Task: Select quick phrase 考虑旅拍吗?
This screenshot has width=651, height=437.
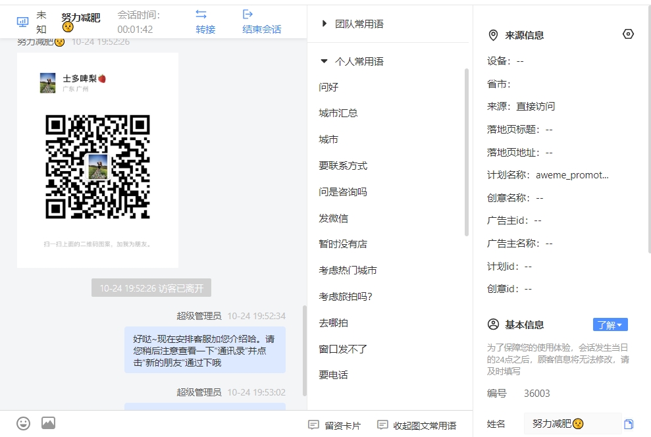Action: point(346,296)
